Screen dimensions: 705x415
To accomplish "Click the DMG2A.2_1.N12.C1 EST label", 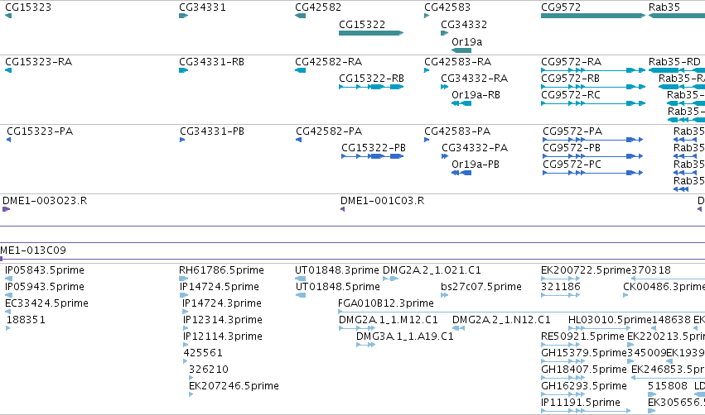I will (x=501, y=320).
